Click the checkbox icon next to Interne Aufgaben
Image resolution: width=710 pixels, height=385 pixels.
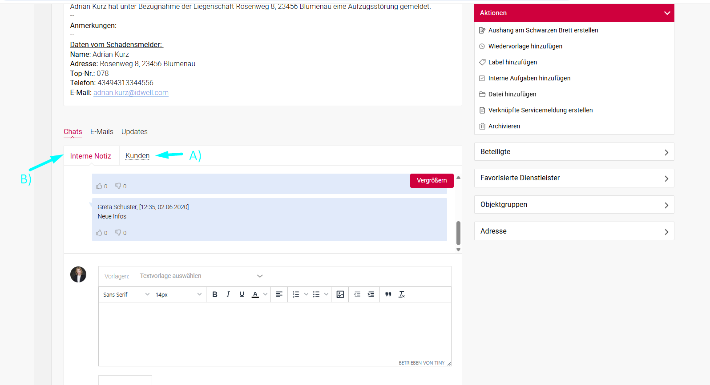coord(482,78)
